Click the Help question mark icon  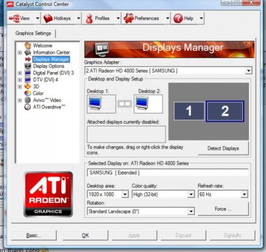click(x=178, y=18)
